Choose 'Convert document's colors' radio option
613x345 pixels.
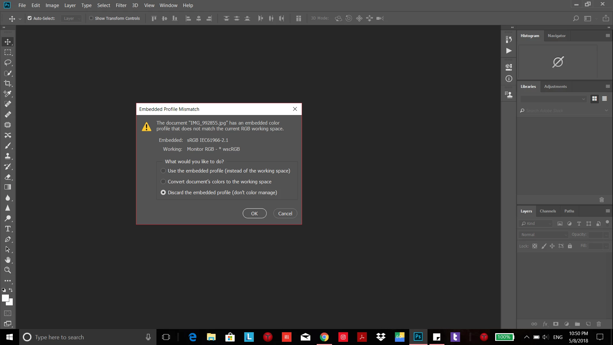(163, 182)
